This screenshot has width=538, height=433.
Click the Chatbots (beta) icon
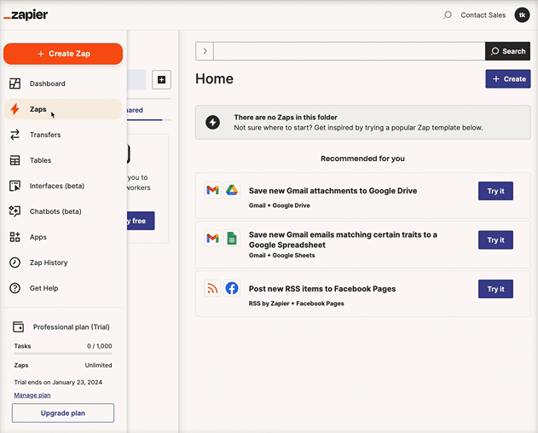pos(14,211)
